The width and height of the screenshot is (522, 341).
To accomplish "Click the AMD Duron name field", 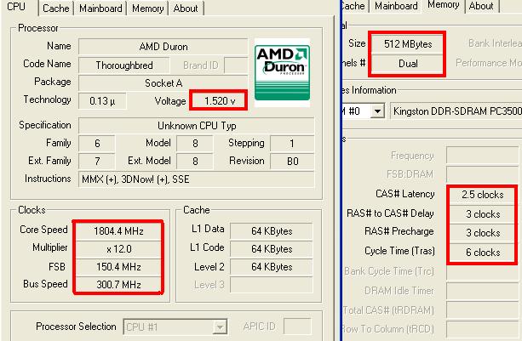I will tap(163, 47).
